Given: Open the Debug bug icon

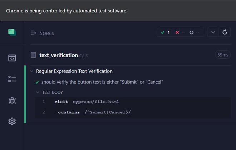Looking at the screenshot, I should click(12, 100).
